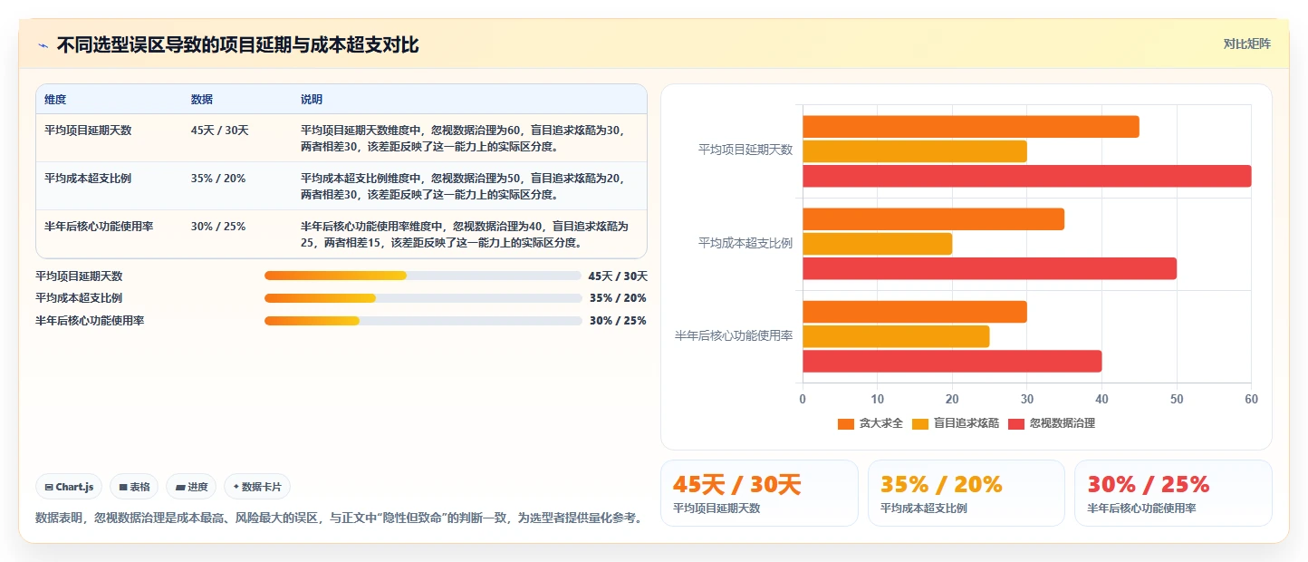1308x562 pixels.
Task: Click the orange 贪大求全 bar for 平均项目延期天数
Action: pyautogui.click(x=970, y=127)
